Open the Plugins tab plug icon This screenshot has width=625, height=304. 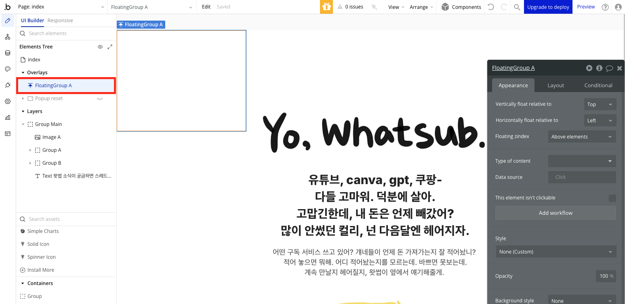pos(8,85)
